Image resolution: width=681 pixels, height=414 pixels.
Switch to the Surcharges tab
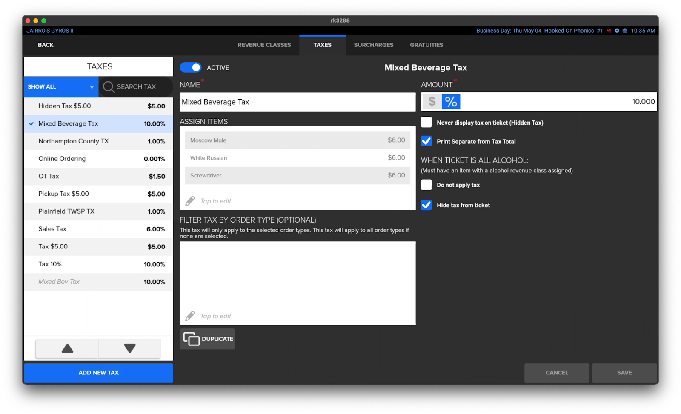point(373,45)
